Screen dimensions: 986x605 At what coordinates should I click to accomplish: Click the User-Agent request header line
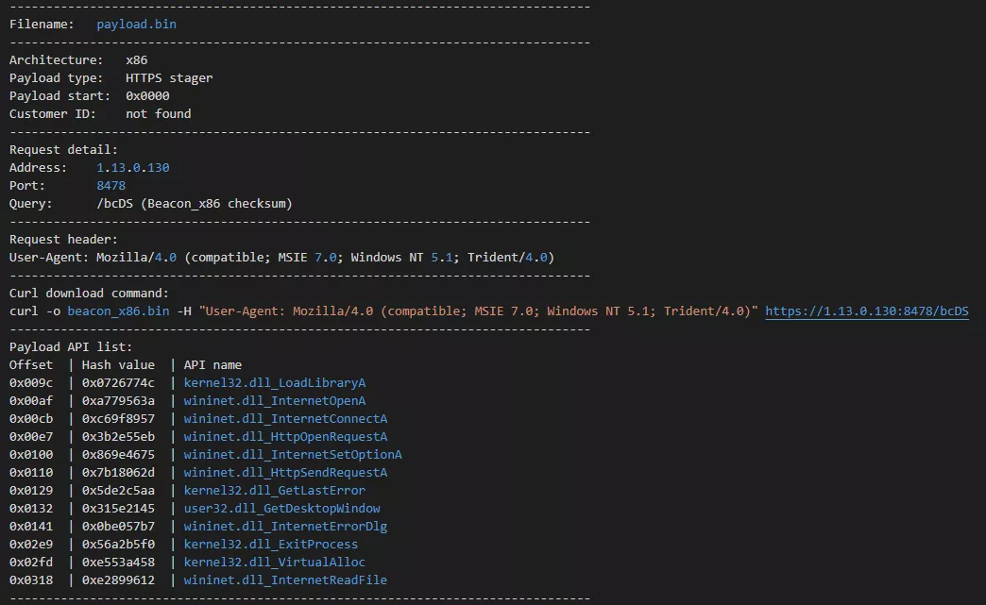pos(281,258)
